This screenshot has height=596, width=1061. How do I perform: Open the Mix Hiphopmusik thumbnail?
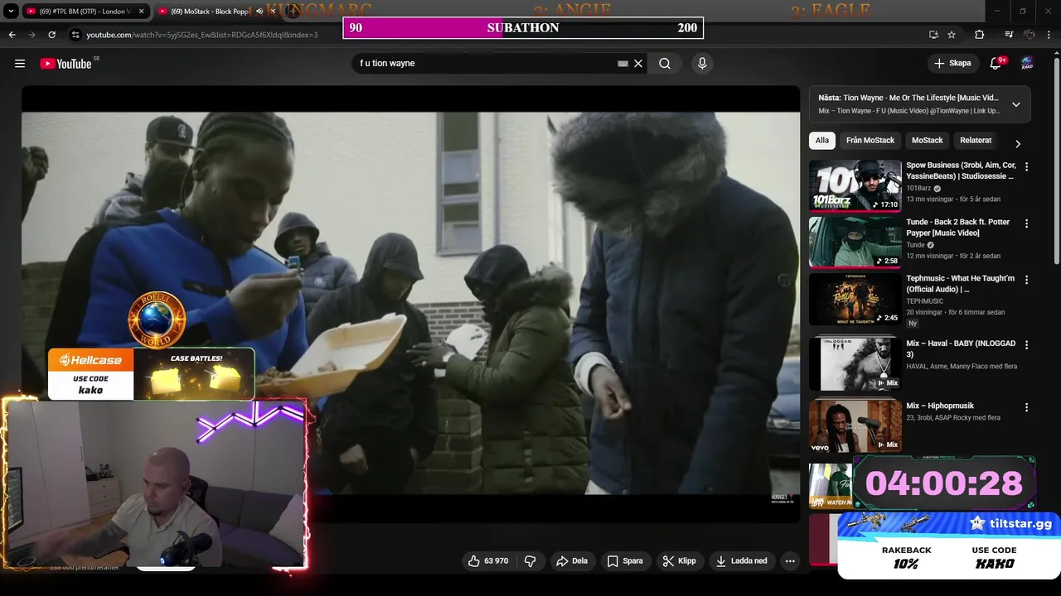[855, 425]
